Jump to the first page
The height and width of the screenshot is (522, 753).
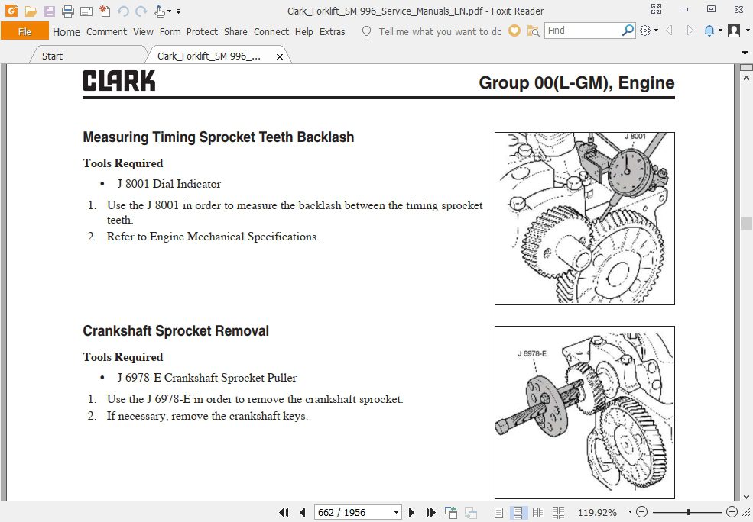284,512
